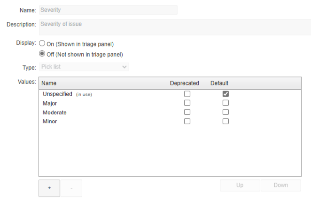Image resolution: width=311 pixels, height=199 pixels.
Task: Click the Name field containing Severity
Action: (x=108, y=10)
